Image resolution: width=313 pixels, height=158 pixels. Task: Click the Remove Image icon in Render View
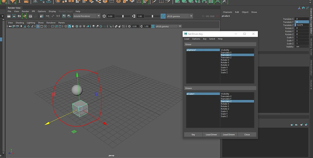[x=69, y=16]
